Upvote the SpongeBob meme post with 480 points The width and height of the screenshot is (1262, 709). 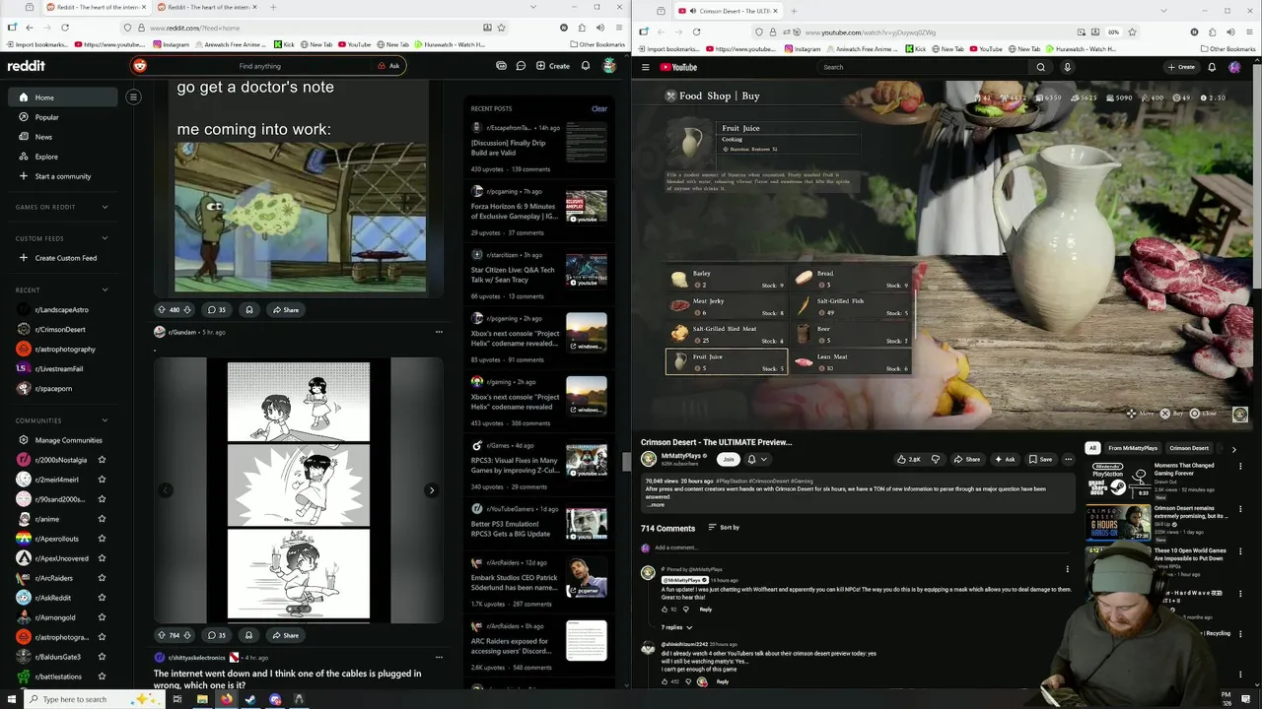pos(162,309)
